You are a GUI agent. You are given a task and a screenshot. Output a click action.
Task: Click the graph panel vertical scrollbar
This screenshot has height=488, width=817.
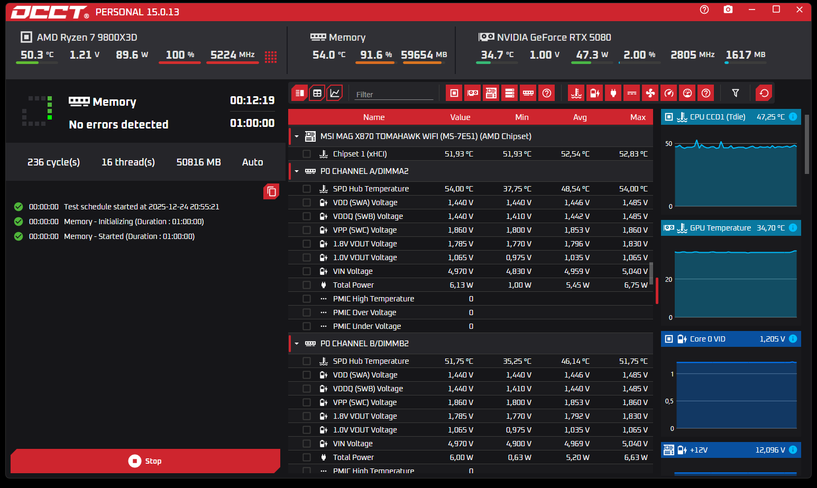click(806, 144)
